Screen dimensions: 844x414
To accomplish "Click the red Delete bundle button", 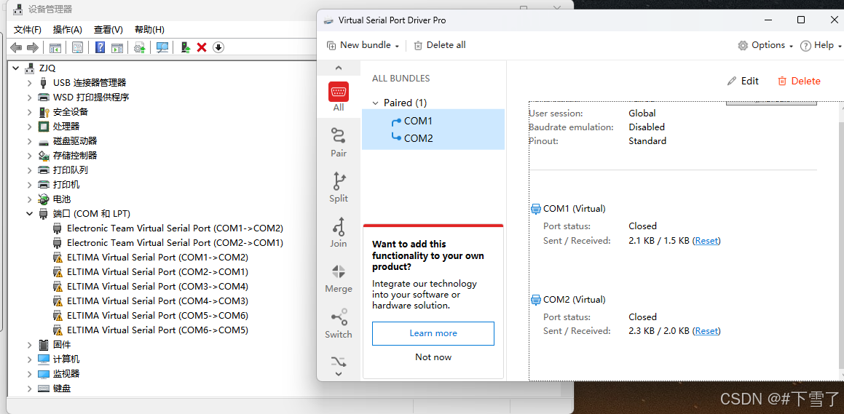I will pos(800,81).
